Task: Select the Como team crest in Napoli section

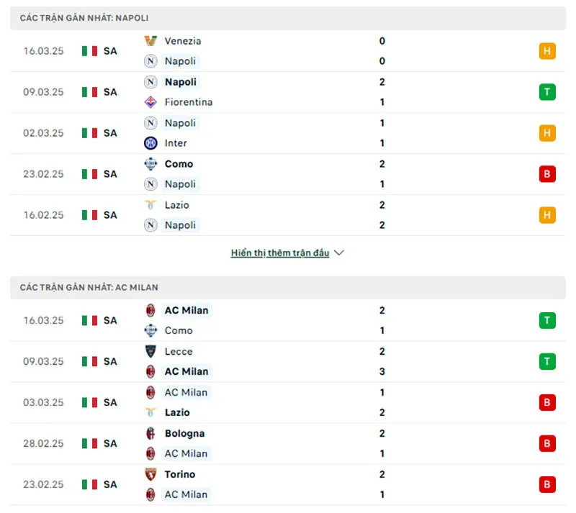Action: tap(152, 164)
